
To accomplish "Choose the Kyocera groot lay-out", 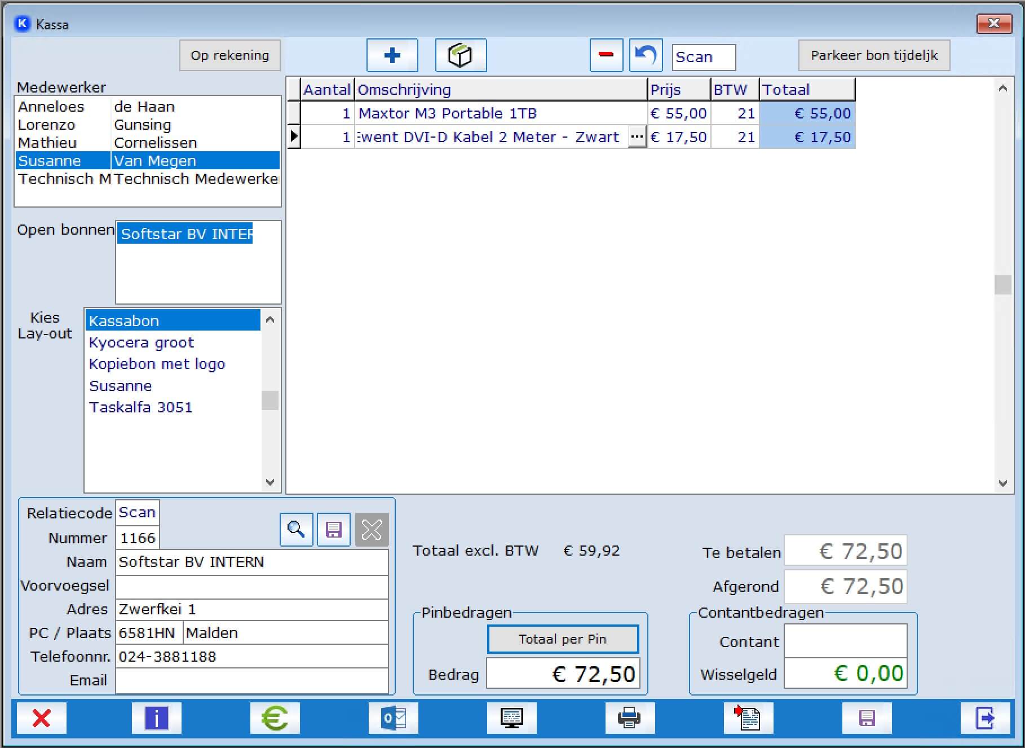I will point(142,342).
